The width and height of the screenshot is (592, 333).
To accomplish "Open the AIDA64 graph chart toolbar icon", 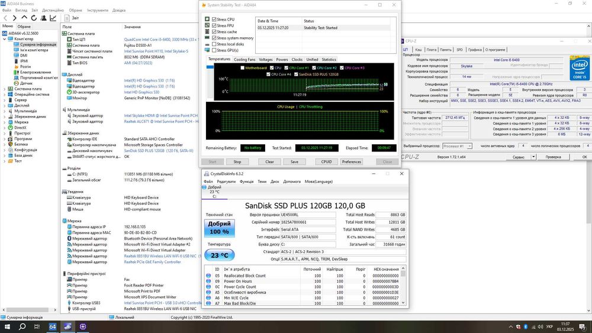I will pos(53,18).
